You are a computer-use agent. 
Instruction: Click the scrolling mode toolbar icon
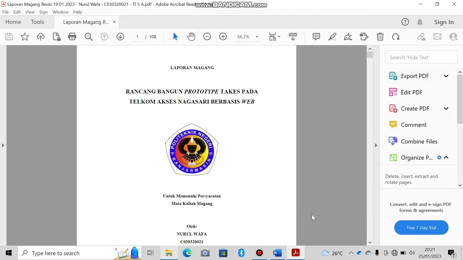293,36
